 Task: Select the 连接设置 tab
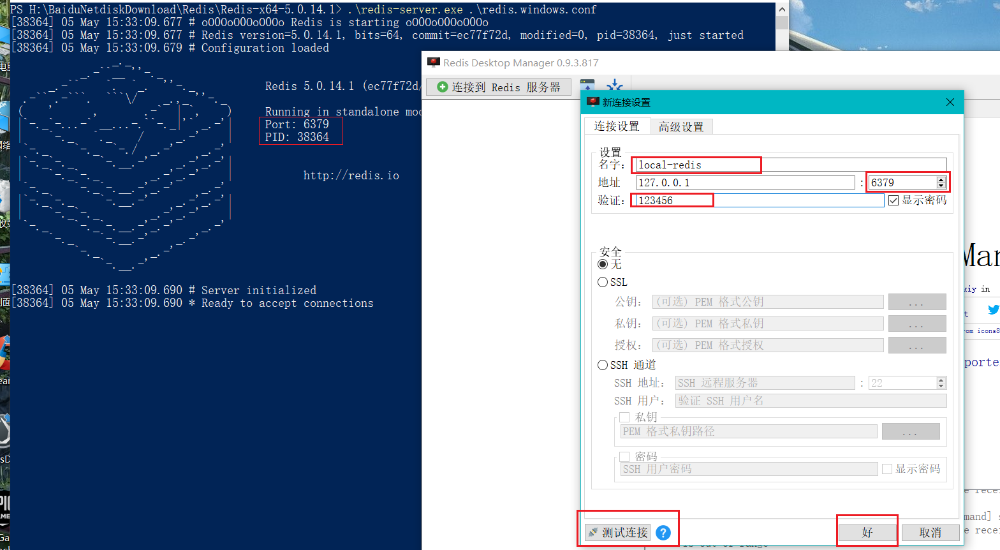pyautogui.click(x=617, y=126)
